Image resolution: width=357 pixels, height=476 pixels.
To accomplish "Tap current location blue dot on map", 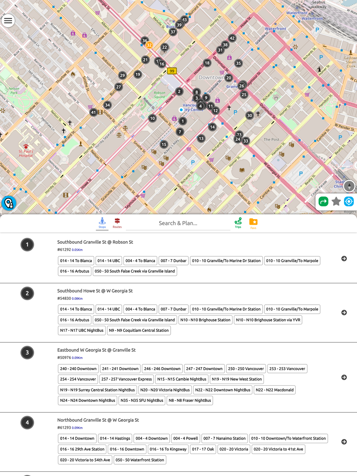I will pos(181,110).
